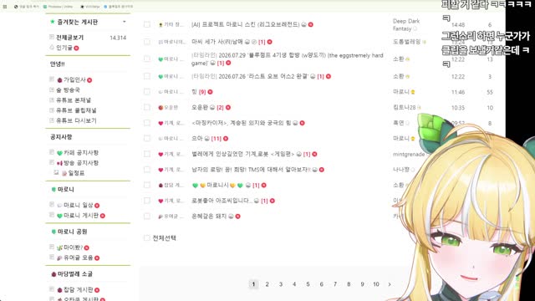The height and width of the screenshot is (301, 535).
Task: Click the checkbox for the 오운완 post
Action: pyautogui.click(x=147, y=107)
